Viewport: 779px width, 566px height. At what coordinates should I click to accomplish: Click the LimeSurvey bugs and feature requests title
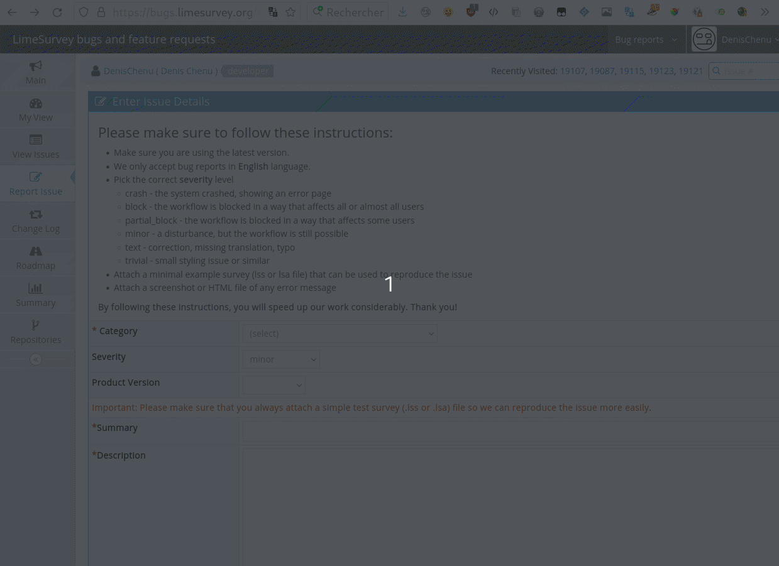[114, 39]
